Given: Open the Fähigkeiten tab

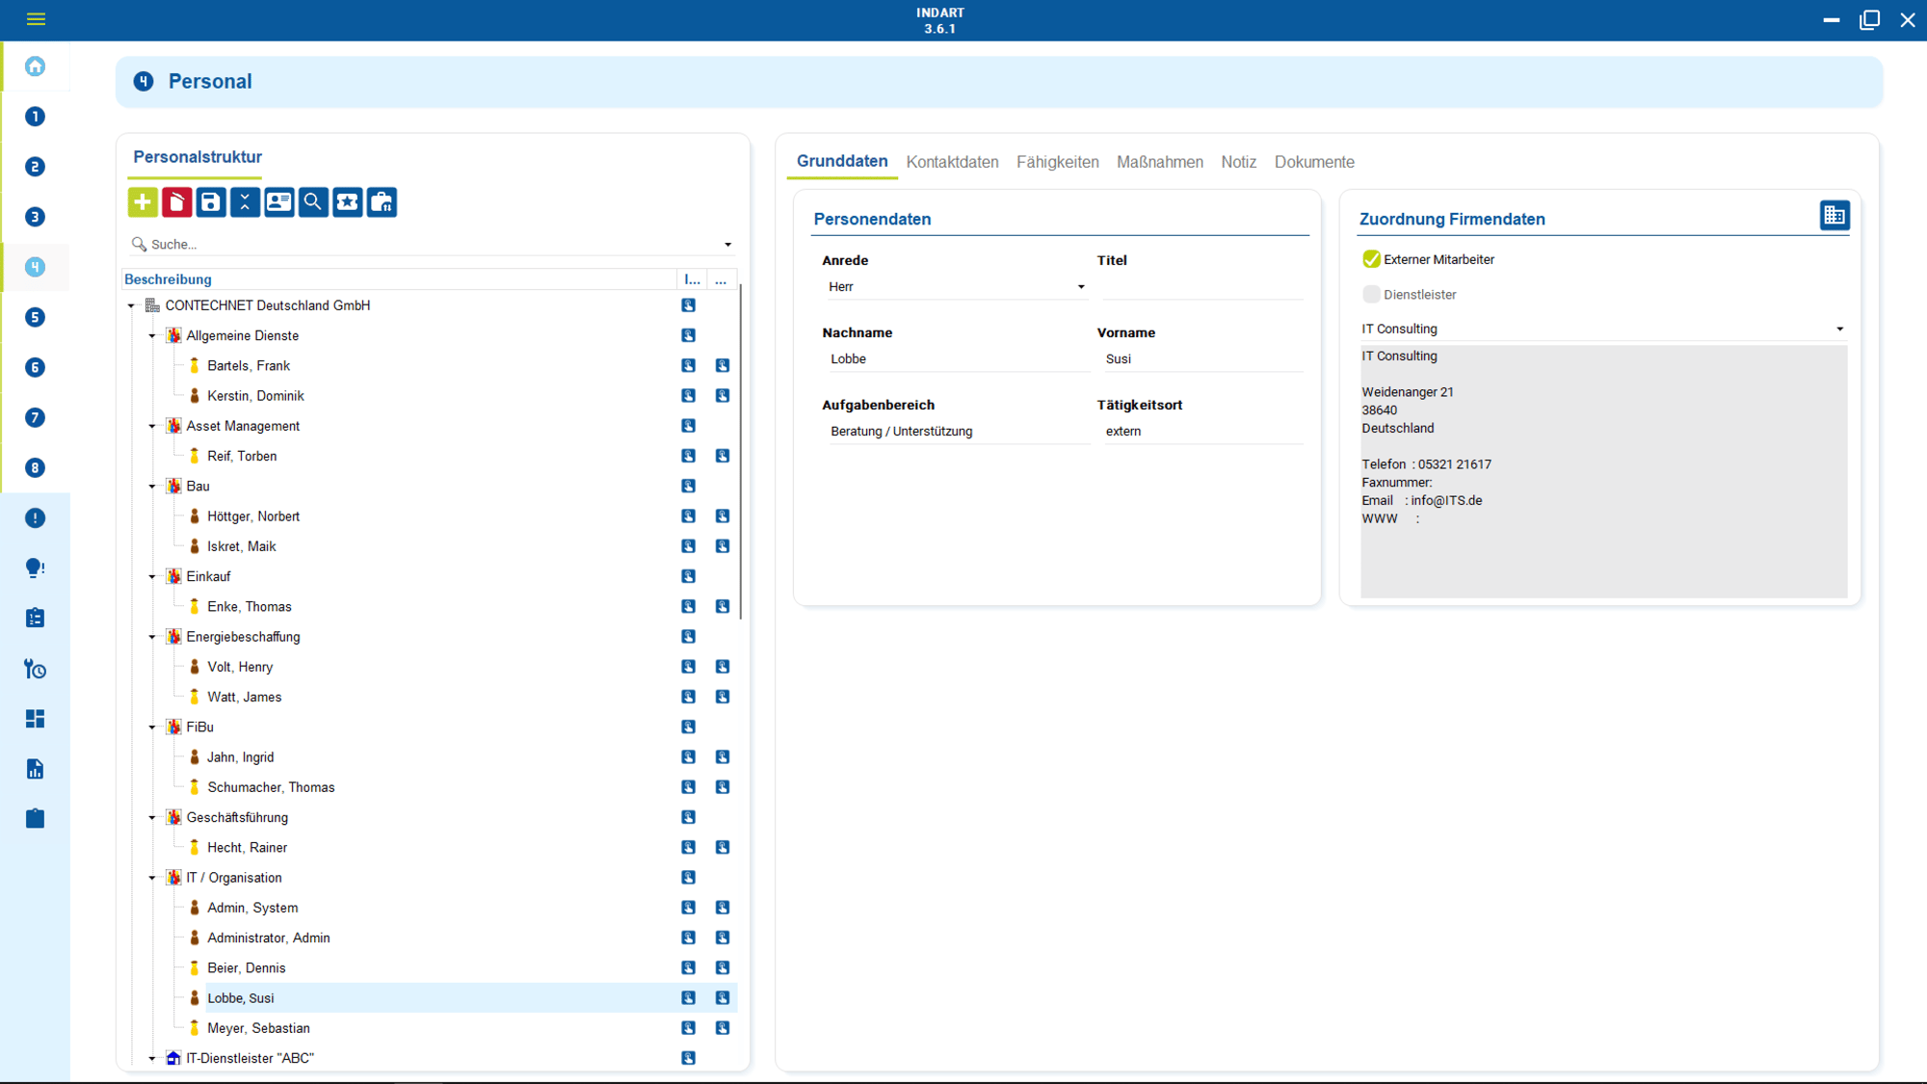Looking at the screenshot, I should click(1057, 162).
